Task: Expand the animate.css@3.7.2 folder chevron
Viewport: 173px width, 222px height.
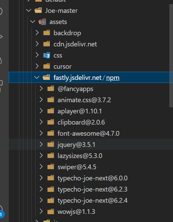Action: pyautogui.click(x=41, y=100)
